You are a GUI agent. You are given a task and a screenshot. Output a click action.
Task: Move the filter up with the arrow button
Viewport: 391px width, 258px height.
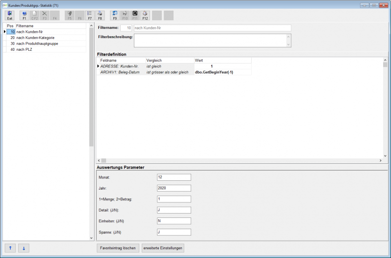(x=10, y=248)
